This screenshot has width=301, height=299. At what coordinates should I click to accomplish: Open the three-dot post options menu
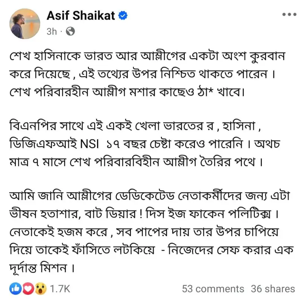(289, 14)
